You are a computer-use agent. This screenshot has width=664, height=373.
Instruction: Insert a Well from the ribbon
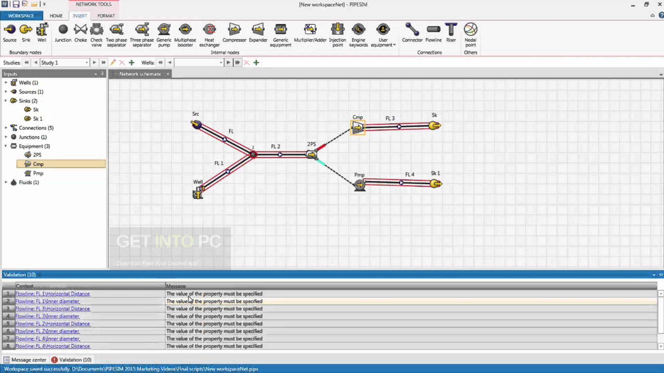tap(42, 33)
